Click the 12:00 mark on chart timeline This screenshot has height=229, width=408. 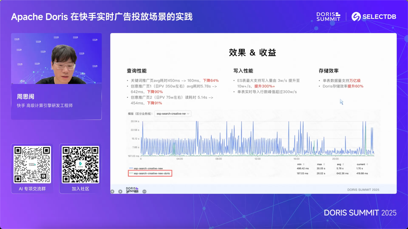click(x=257, y=159)
